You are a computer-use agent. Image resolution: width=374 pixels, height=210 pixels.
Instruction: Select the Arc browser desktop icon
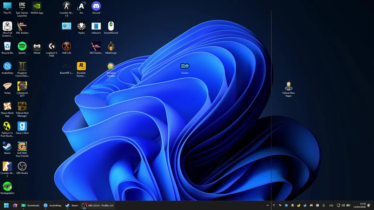coord(81,8)
